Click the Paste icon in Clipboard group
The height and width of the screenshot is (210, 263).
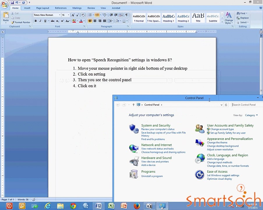point(6,15)
